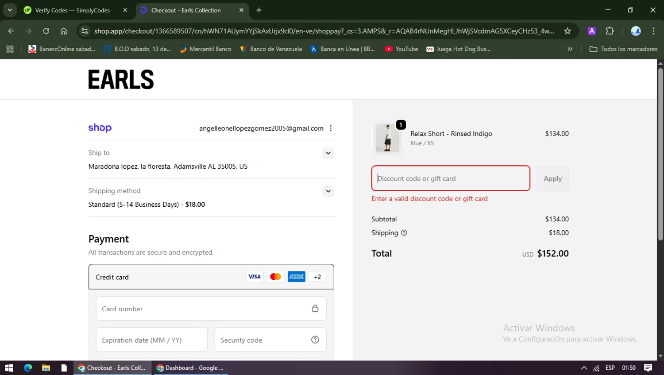Bookmark this page with star icon
The width and height of the screenshot is (664, 375).
coord(567,31)
